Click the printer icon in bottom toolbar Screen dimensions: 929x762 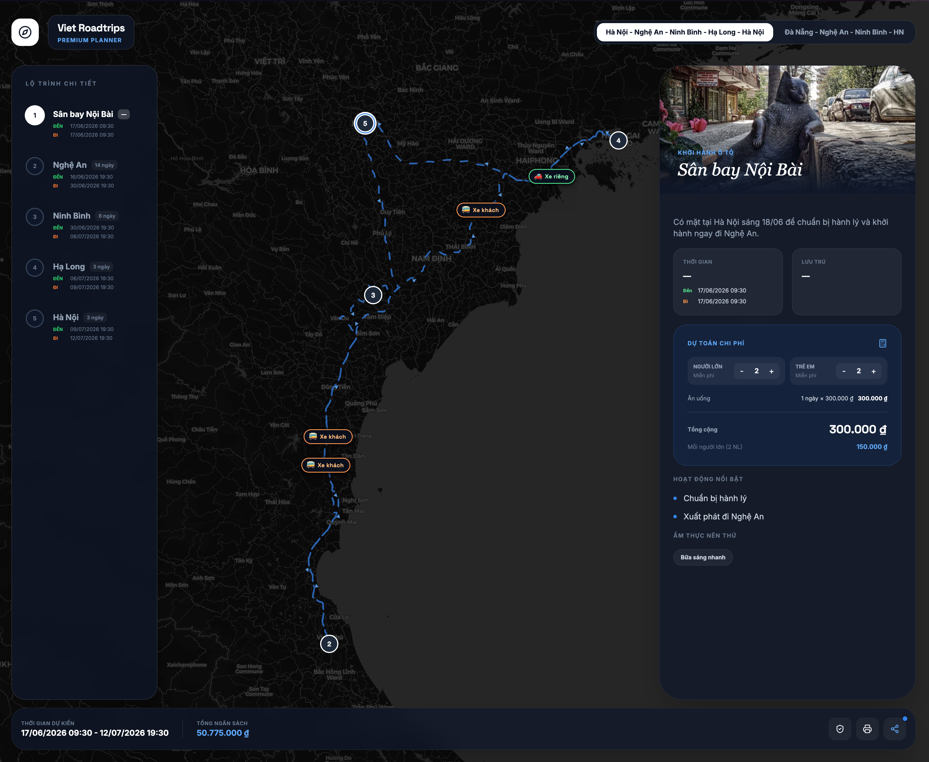coord(867,729)
